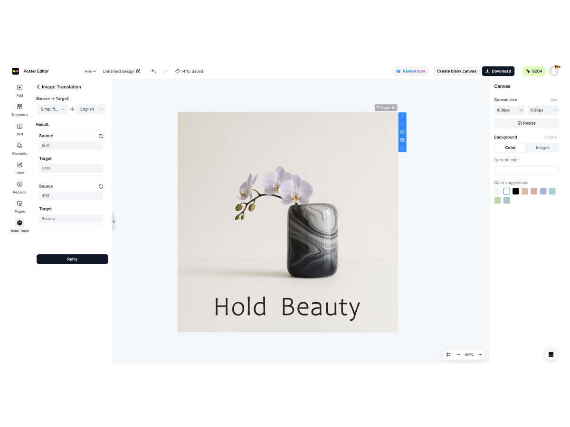The width and height of the screenshot is (570, 427).
Task: Click the undo arrow icon
Action: click(x=153, y=71)
